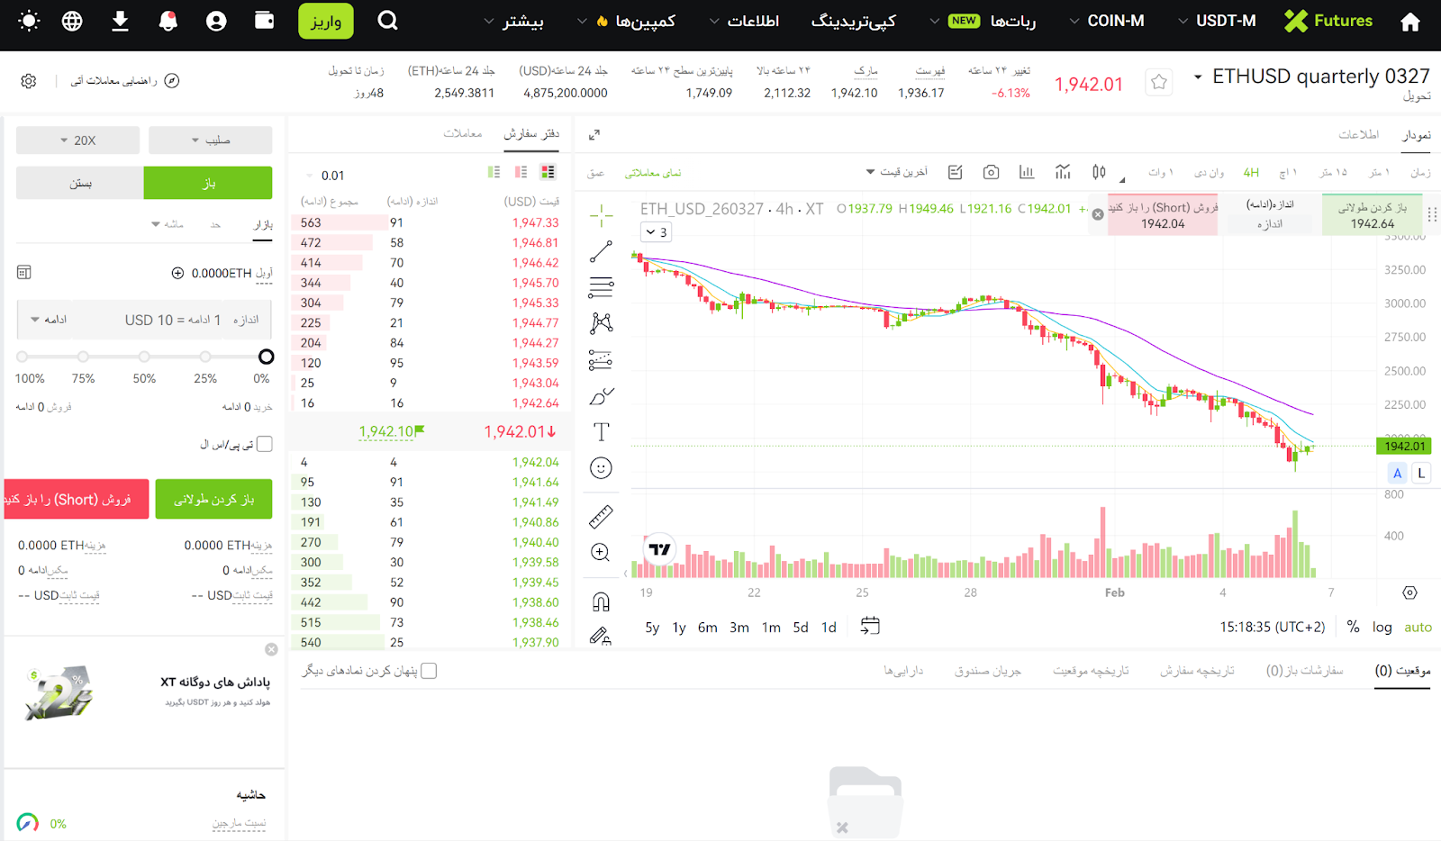The width and height of the screenshot is (1441, 841).
Task: Open the notifications bell
Action: 168,21
